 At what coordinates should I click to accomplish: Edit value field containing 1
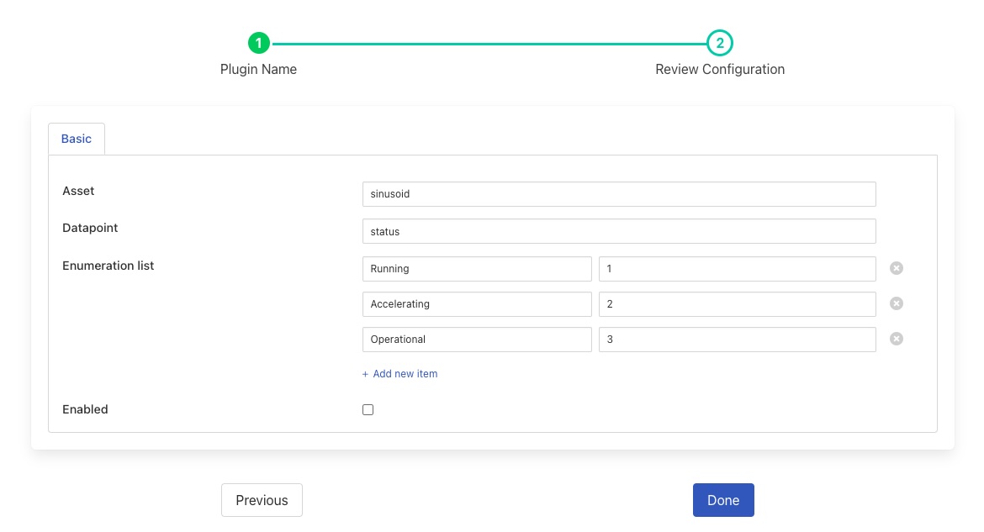737,269
